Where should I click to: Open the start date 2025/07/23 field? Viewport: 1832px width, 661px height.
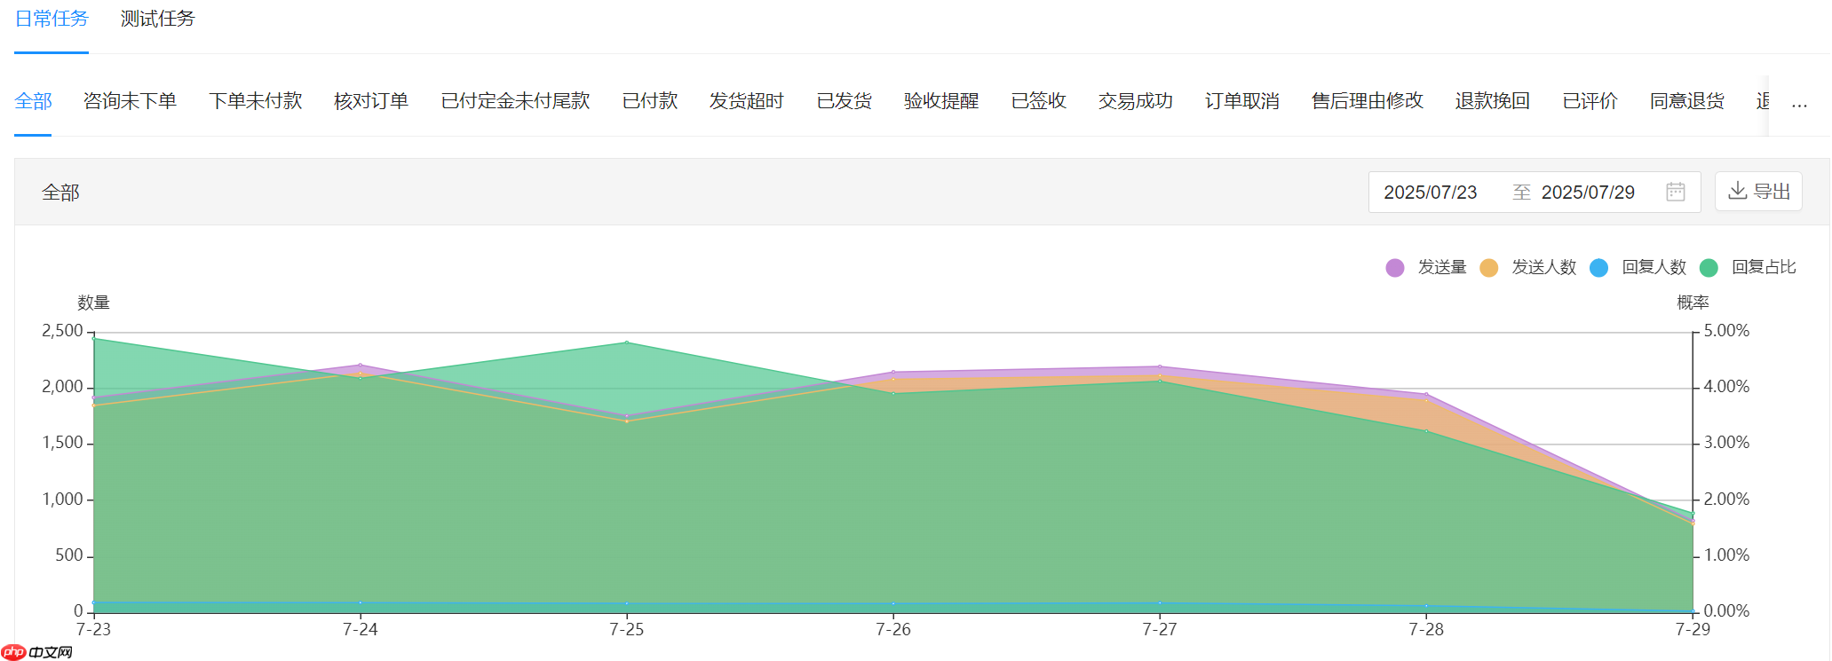point(1430,193)
